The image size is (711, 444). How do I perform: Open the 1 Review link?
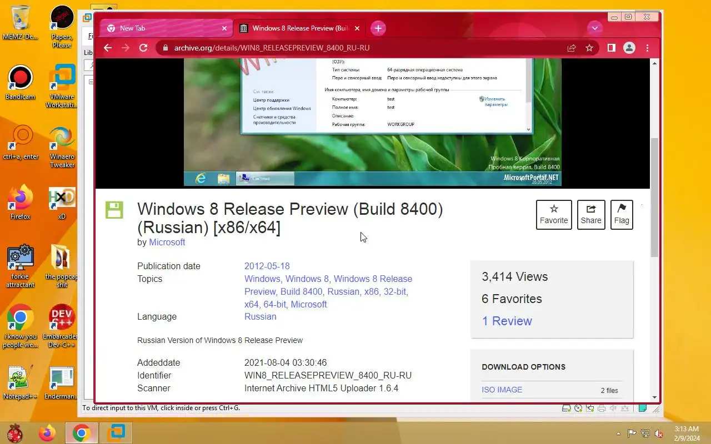tap(507, 321)
